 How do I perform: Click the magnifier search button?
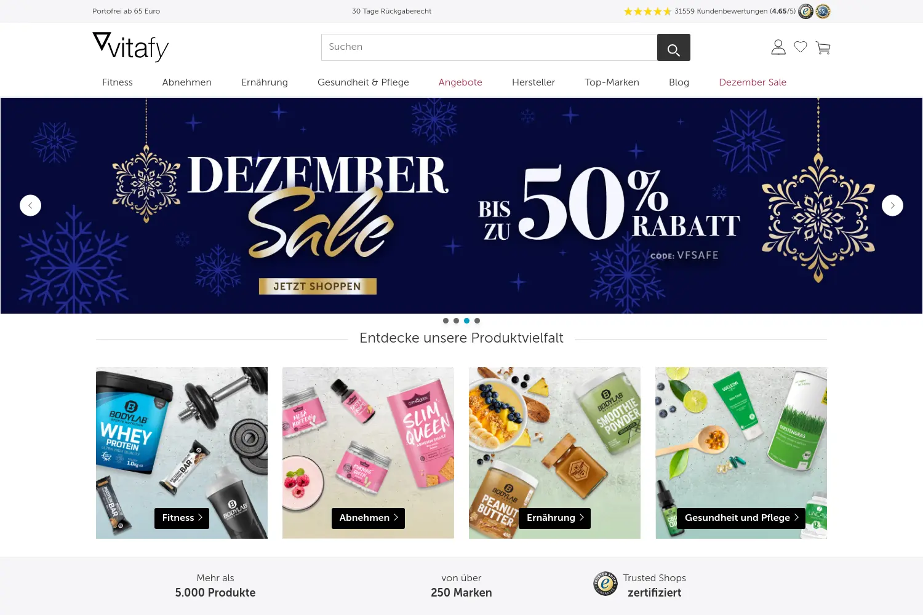(674, 47)
